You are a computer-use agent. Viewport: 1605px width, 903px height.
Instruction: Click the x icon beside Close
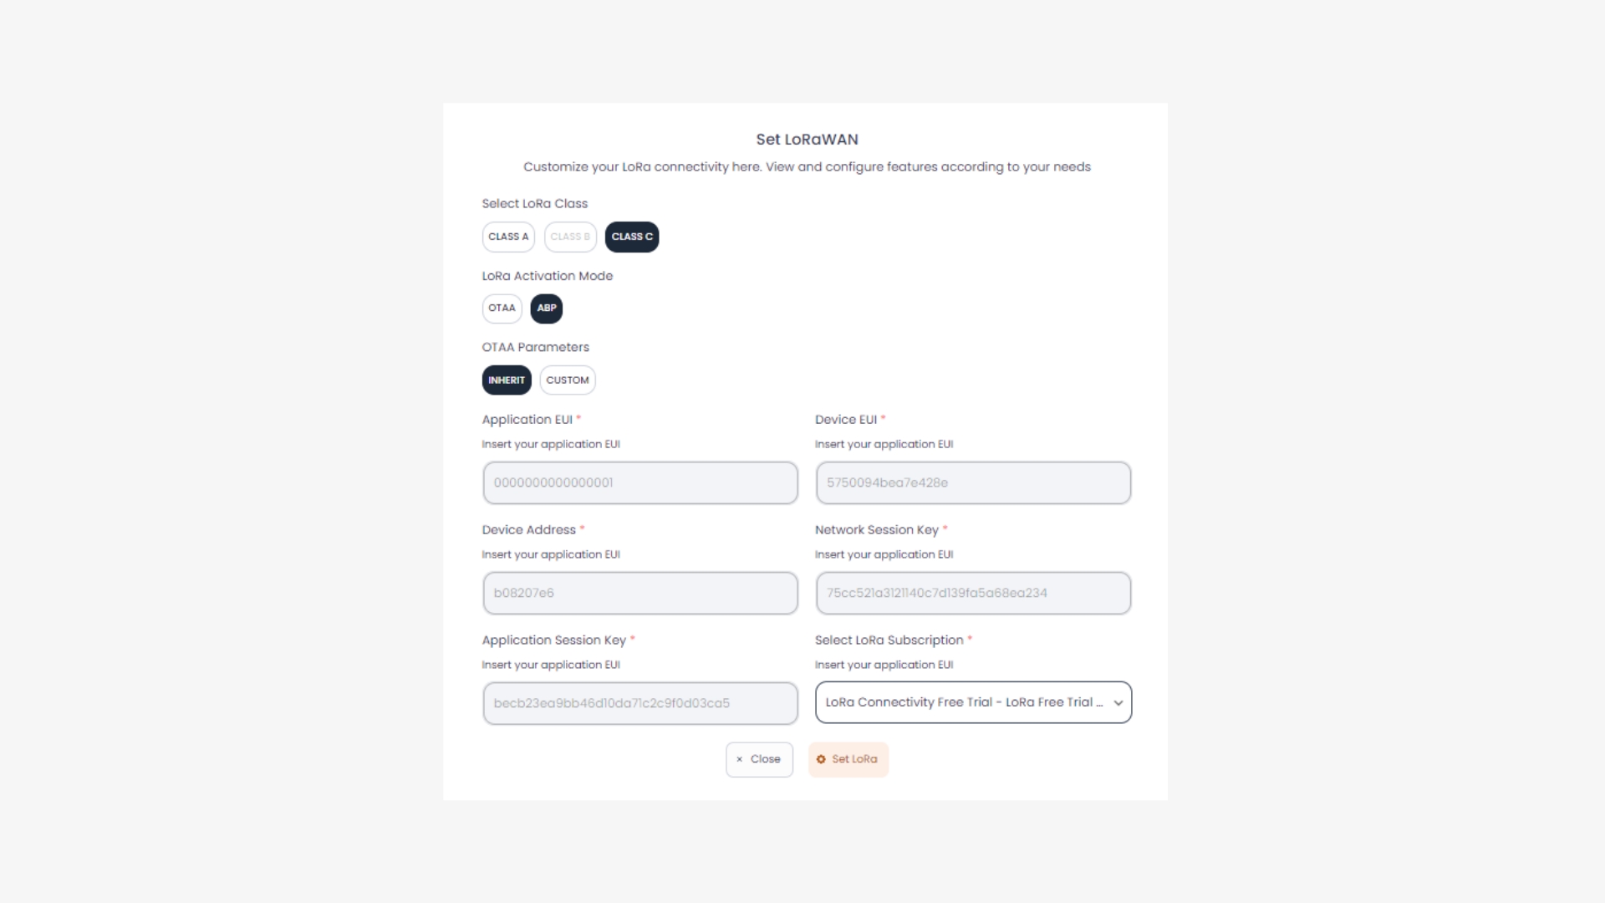[x=739, y=759]
